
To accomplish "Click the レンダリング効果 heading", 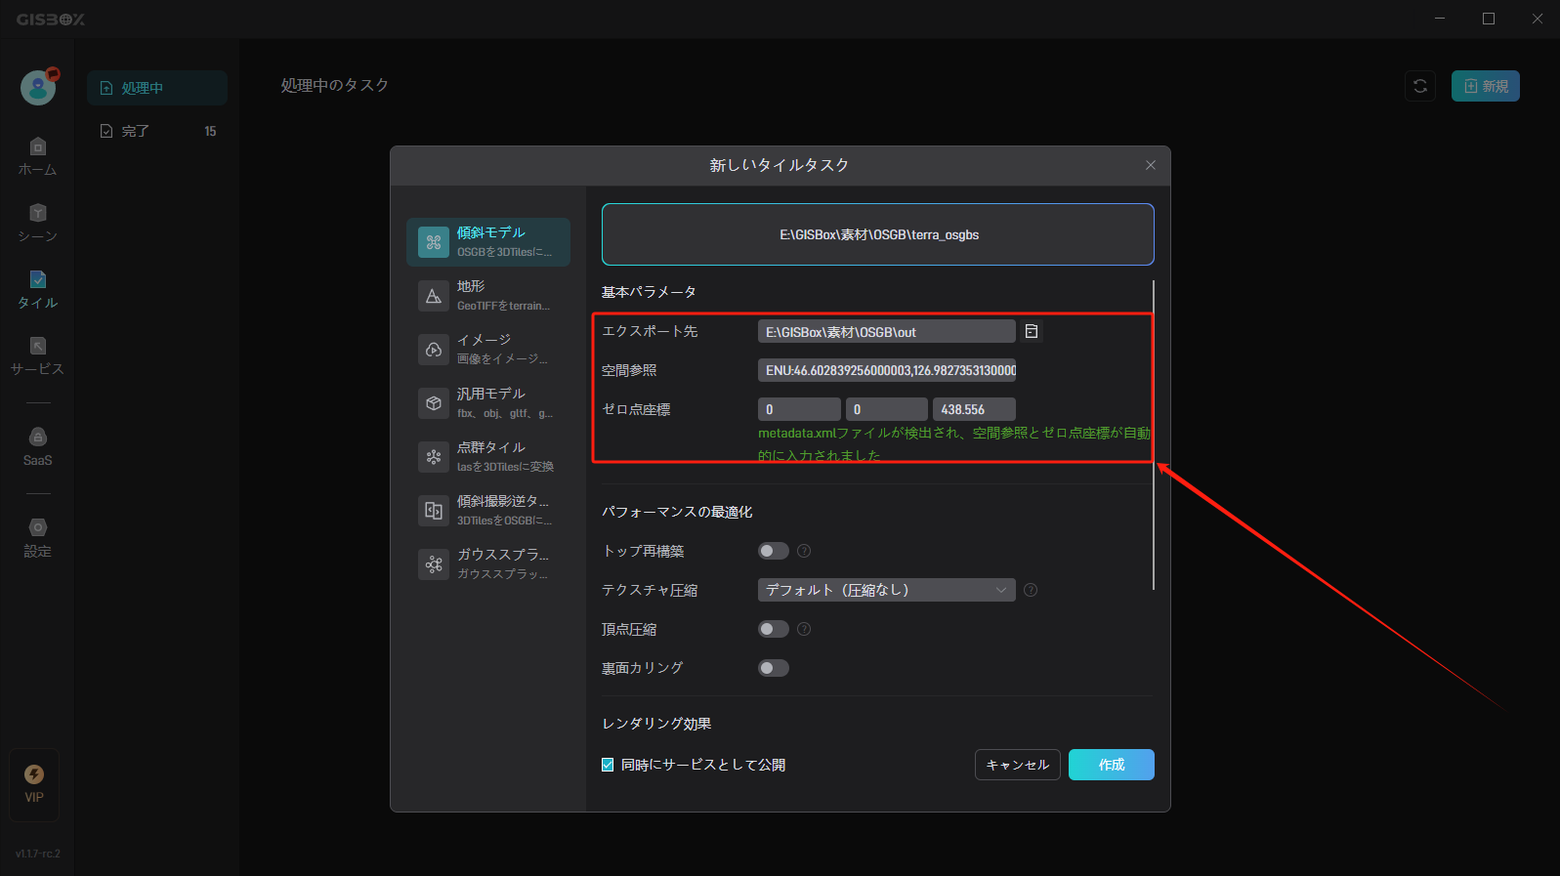I will click(656, 724).
